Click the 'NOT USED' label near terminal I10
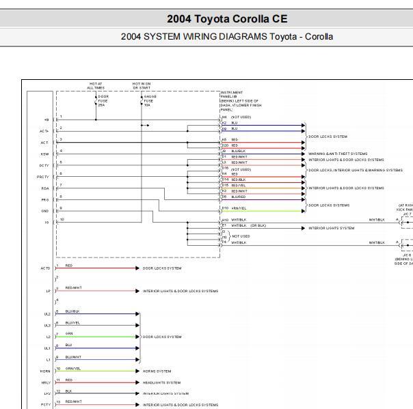Image resolution: width=413 pixels, height=409 pixels. pos(241,236)
